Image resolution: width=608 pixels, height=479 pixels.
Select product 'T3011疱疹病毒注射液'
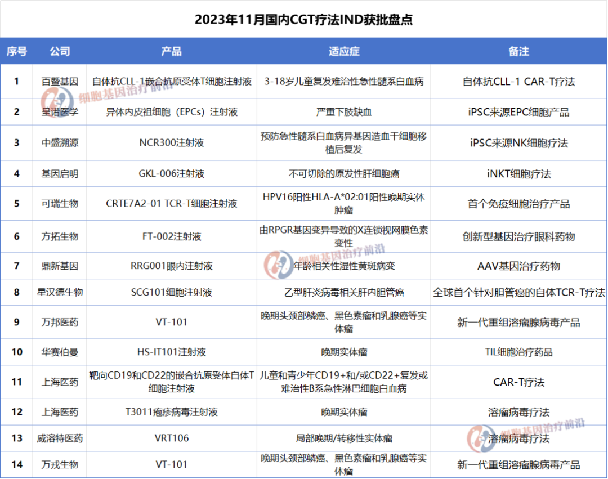(171, 412)
